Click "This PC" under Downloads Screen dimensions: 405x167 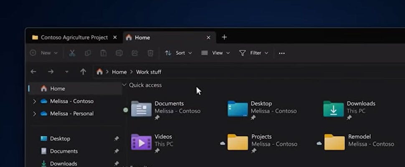[x=356, y=111]
